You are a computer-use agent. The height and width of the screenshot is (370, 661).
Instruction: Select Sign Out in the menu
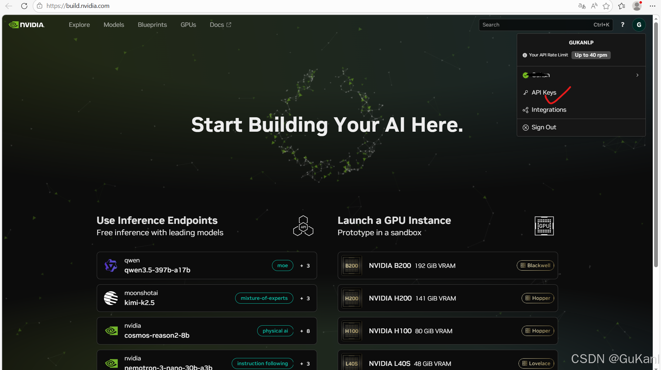[x=581, y=128]
